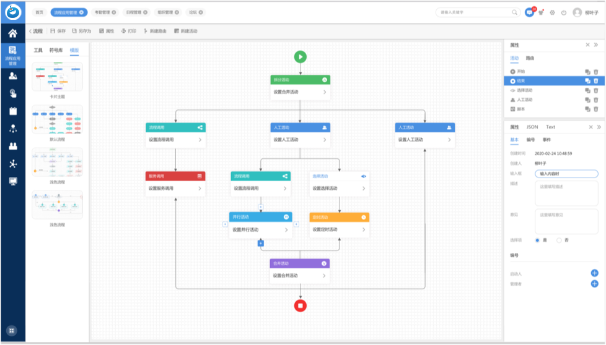Click the red stop end node

[300, 305]
